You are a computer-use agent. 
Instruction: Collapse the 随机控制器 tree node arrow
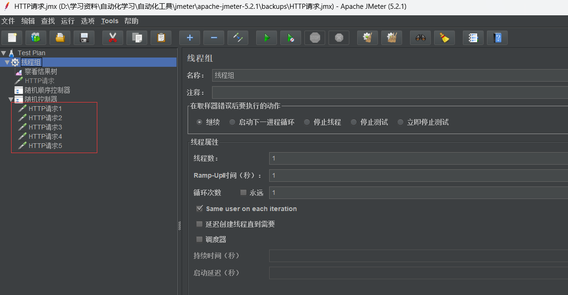11,99
